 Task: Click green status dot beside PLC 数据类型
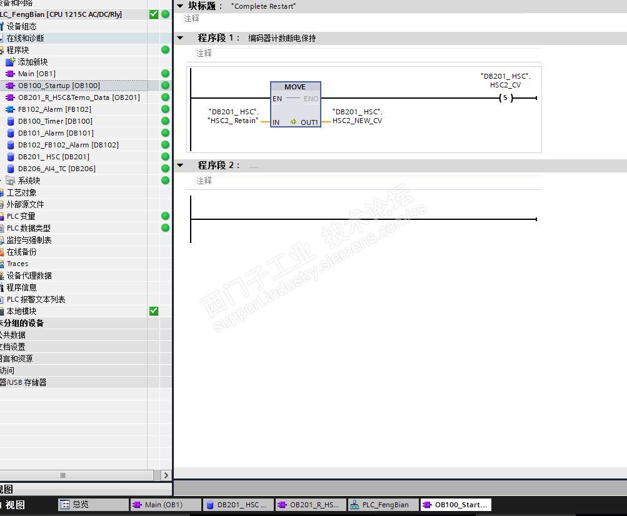165,228
